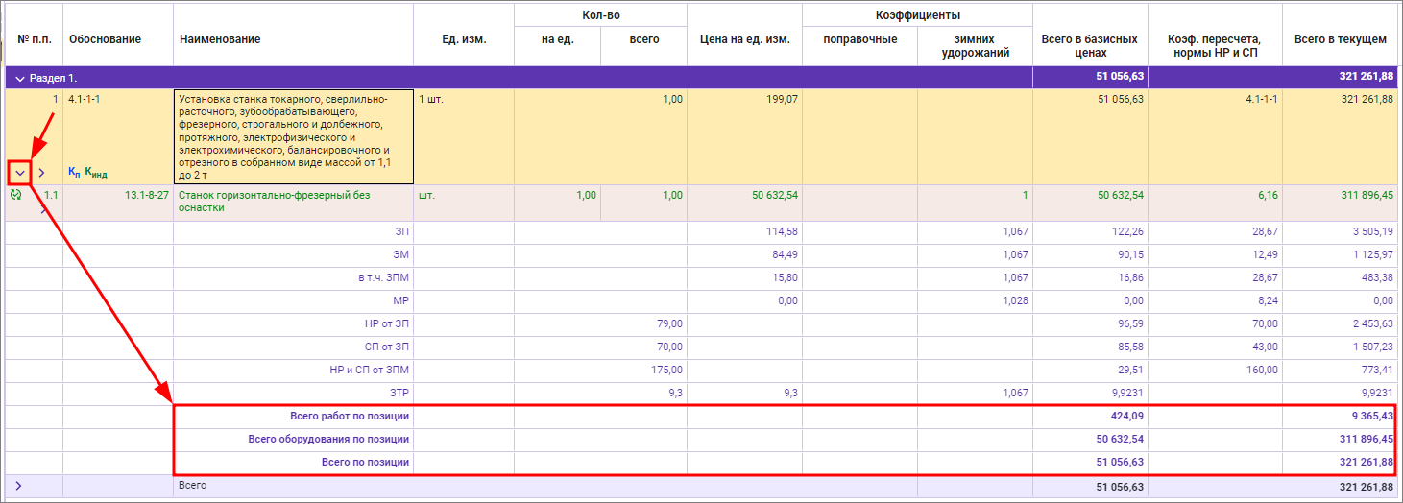Click the green Кинд index icon

click(x=95, y=173)
